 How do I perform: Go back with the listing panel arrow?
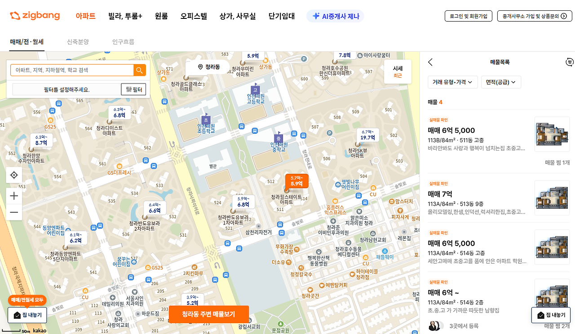click(x=430, y=62)
